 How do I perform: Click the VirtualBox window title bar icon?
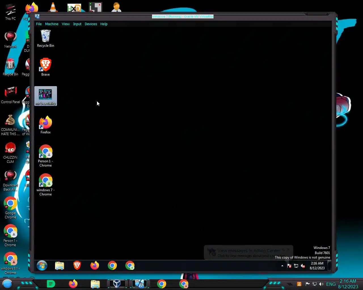click(x=37, y=16)
